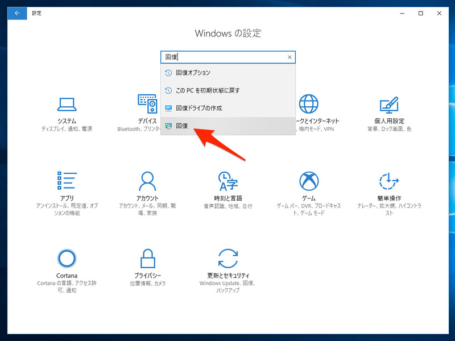The image size is (455, 341).
Task: Click the Windows の設定 heading
Action: click(228, 33)
